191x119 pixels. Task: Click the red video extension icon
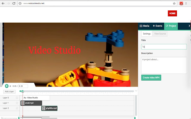click(x=181, y=4)
